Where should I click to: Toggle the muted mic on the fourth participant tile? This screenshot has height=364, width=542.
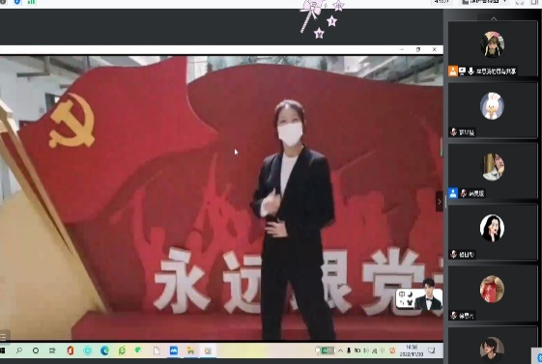453,255
